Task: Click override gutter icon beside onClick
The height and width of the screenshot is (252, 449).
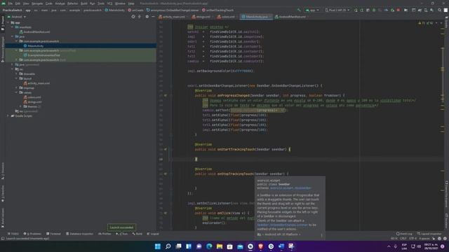Action: coord(166,213)
